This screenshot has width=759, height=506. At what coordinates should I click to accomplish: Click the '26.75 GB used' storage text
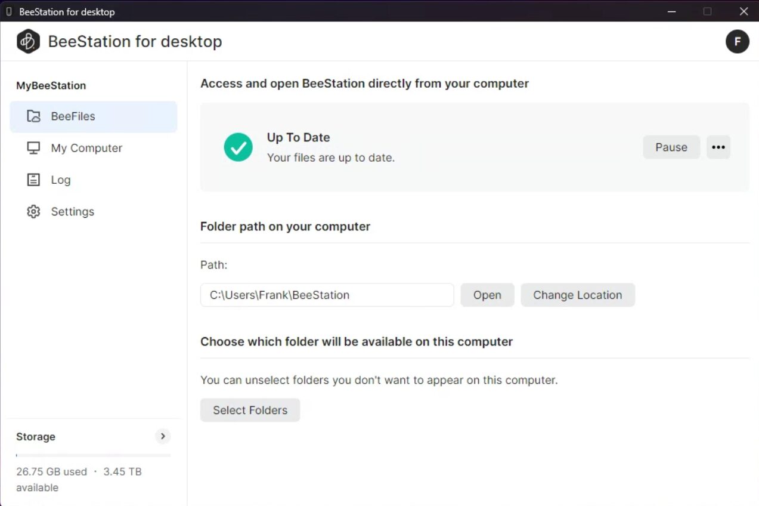51,471
